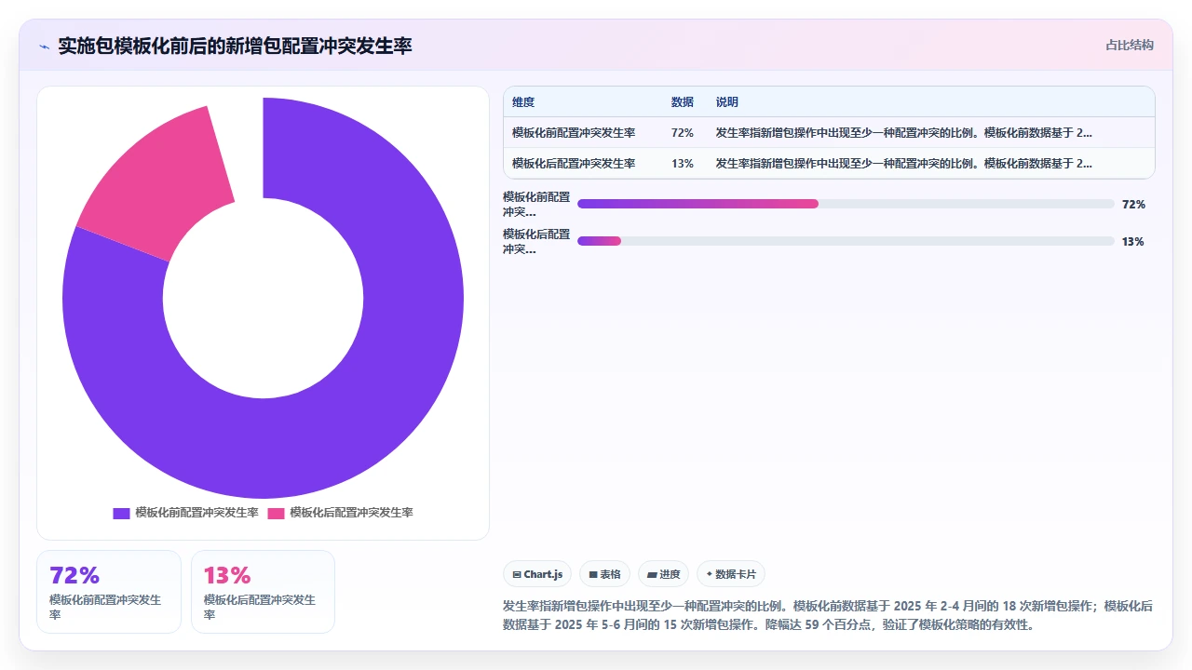Viewport: 1192px width, 670px height.
Task: Select table cell 模板化前配置冲突发生率
Action: [574, 133]
